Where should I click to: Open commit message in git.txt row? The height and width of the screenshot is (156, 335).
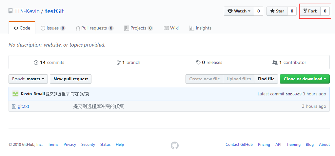98,106
